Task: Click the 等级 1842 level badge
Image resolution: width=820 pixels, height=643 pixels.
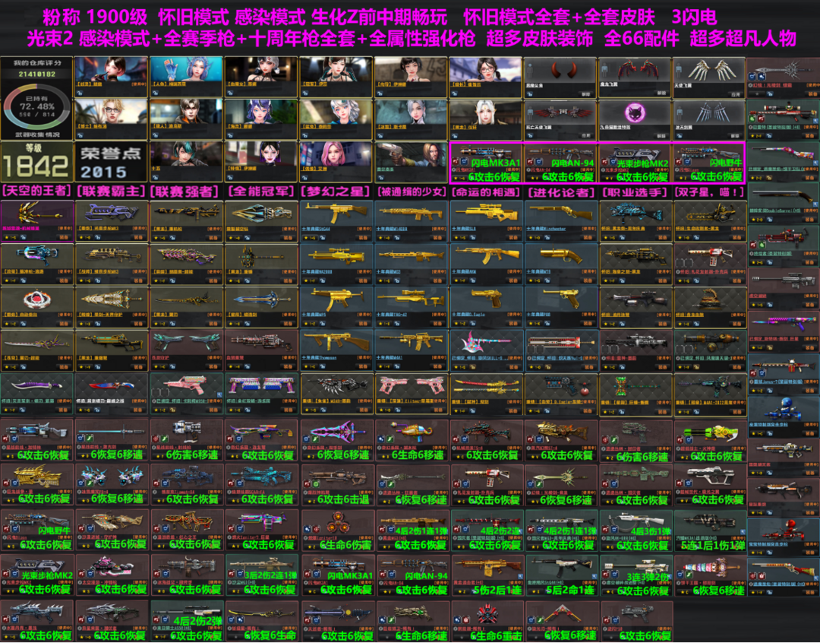Action: (36, 161)
